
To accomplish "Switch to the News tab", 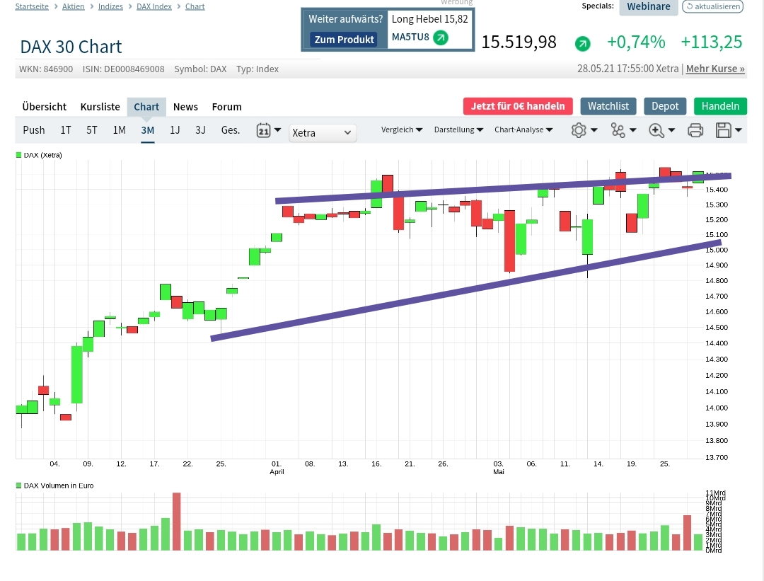I will click(x=185, y=106).
